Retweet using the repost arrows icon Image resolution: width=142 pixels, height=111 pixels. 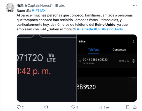tap(46, 107)
